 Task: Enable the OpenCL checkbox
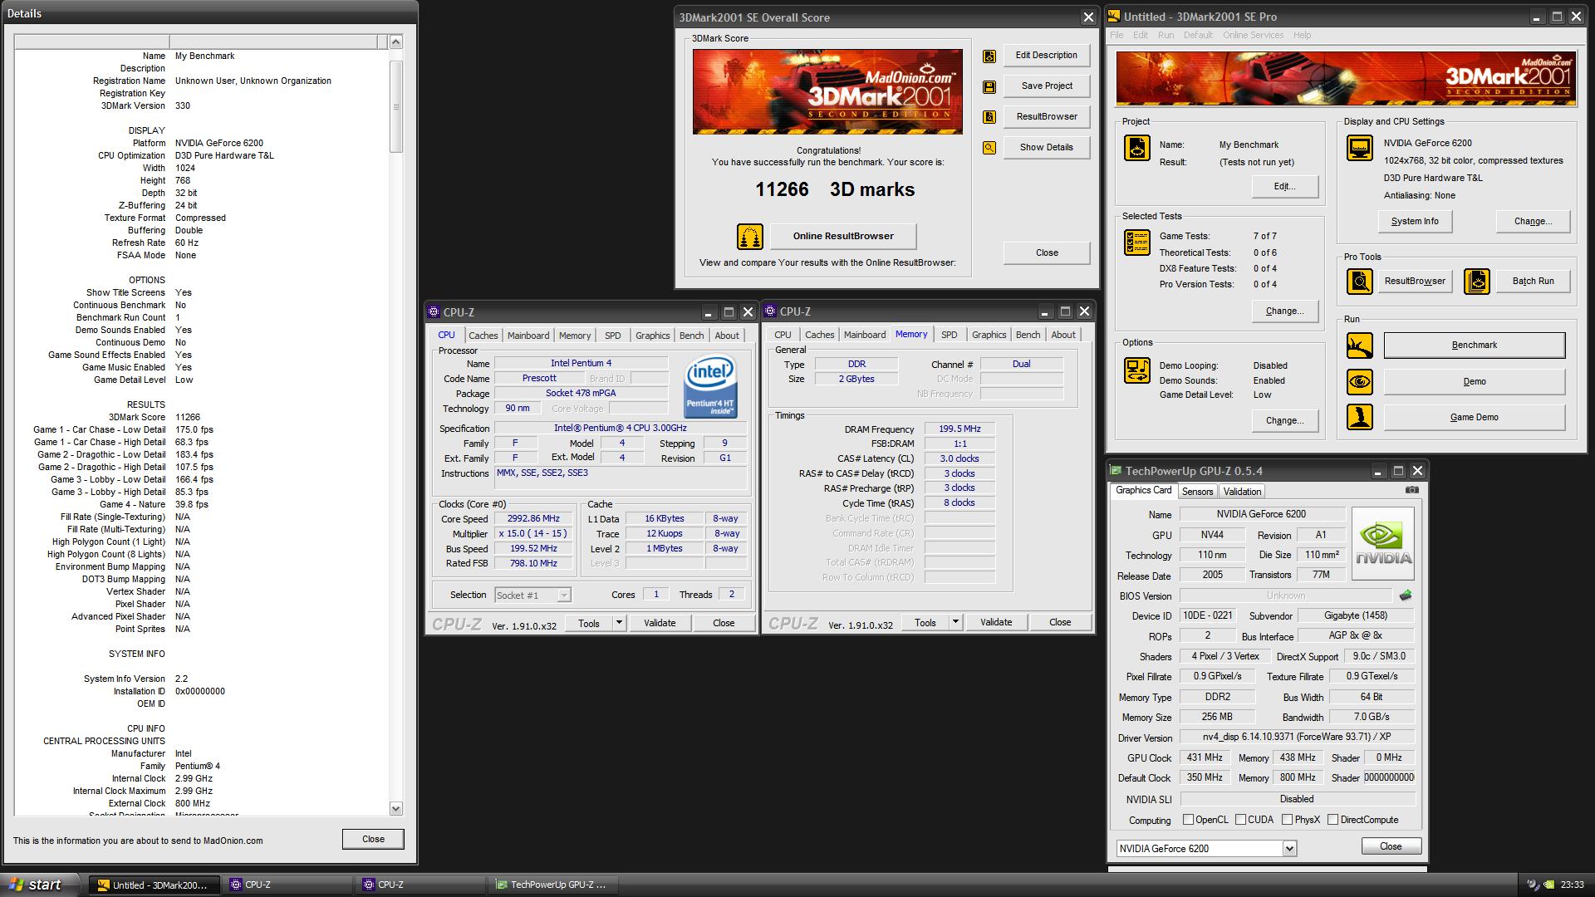1188,820
